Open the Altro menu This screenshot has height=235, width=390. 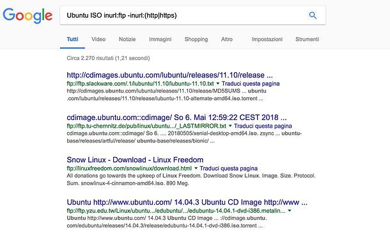point(226,39)
